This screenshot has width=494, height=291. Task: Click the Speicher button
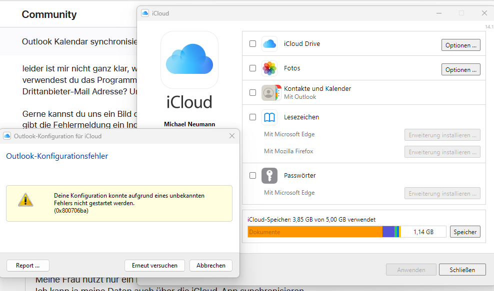tap(465, 232)
